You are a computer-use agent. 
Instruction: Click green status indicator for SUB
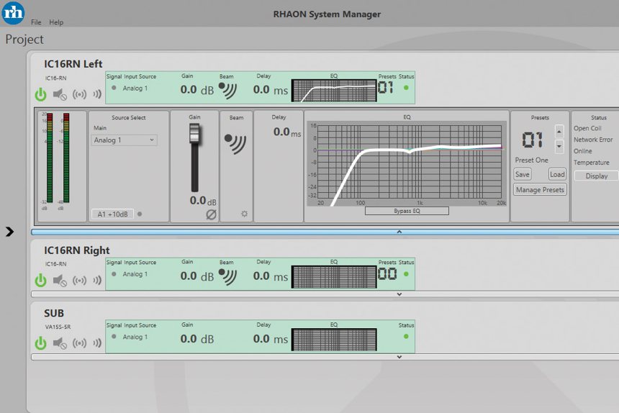coord(406,337)
